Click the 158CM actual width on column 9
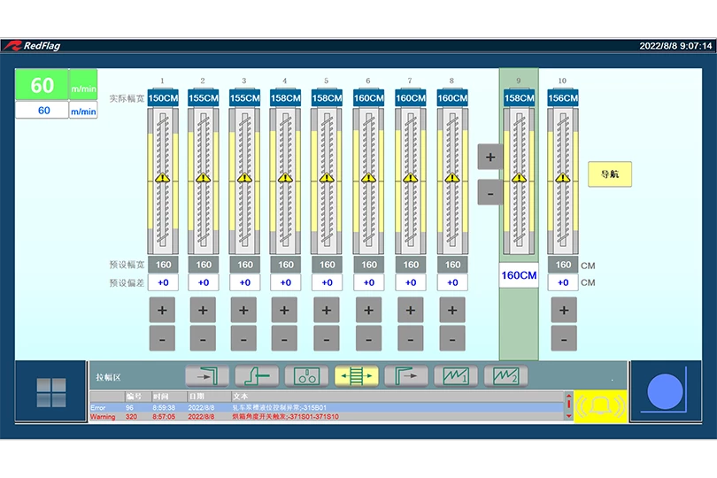This screenshot has width=717, height=478. (519, 98)
